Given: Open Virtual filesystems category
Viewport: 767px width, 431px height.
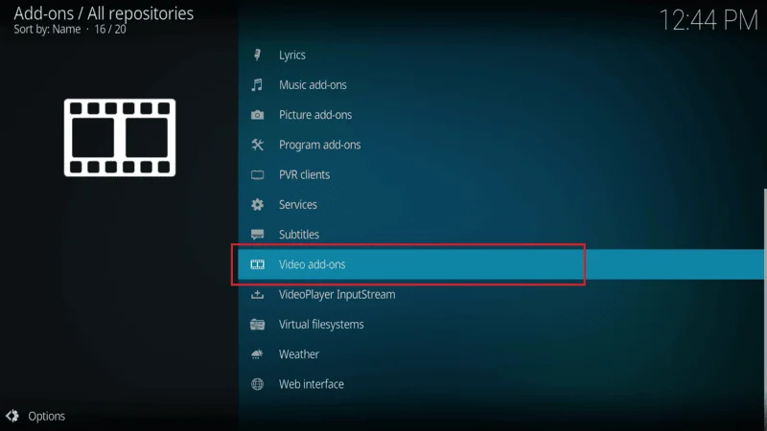Looking at the screenshot, I should pyautogui.click(x=500, y=325).
